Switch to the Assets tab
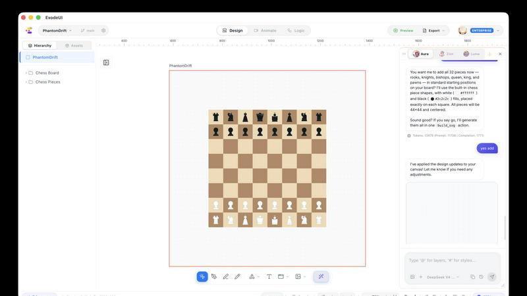This screenshot has width=527, height=296. (74, 45)
